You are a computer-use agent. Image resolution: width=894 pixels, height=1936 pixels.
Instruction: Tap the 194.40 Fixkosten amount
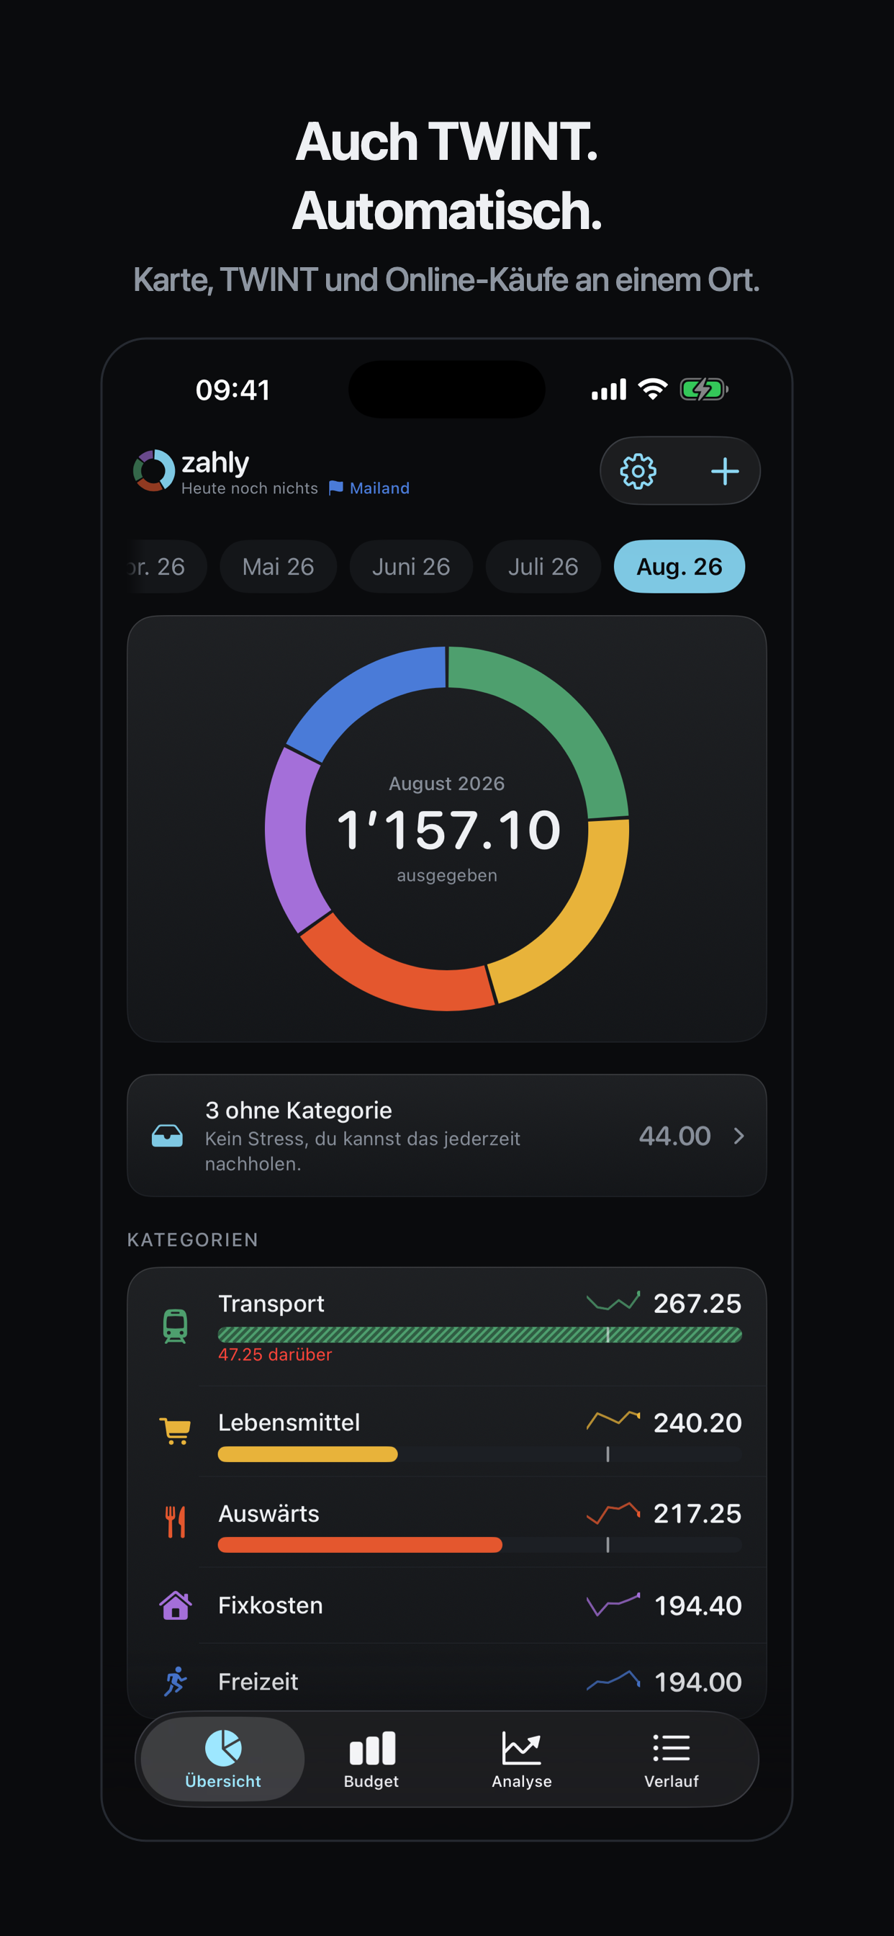pos(698,1605)
